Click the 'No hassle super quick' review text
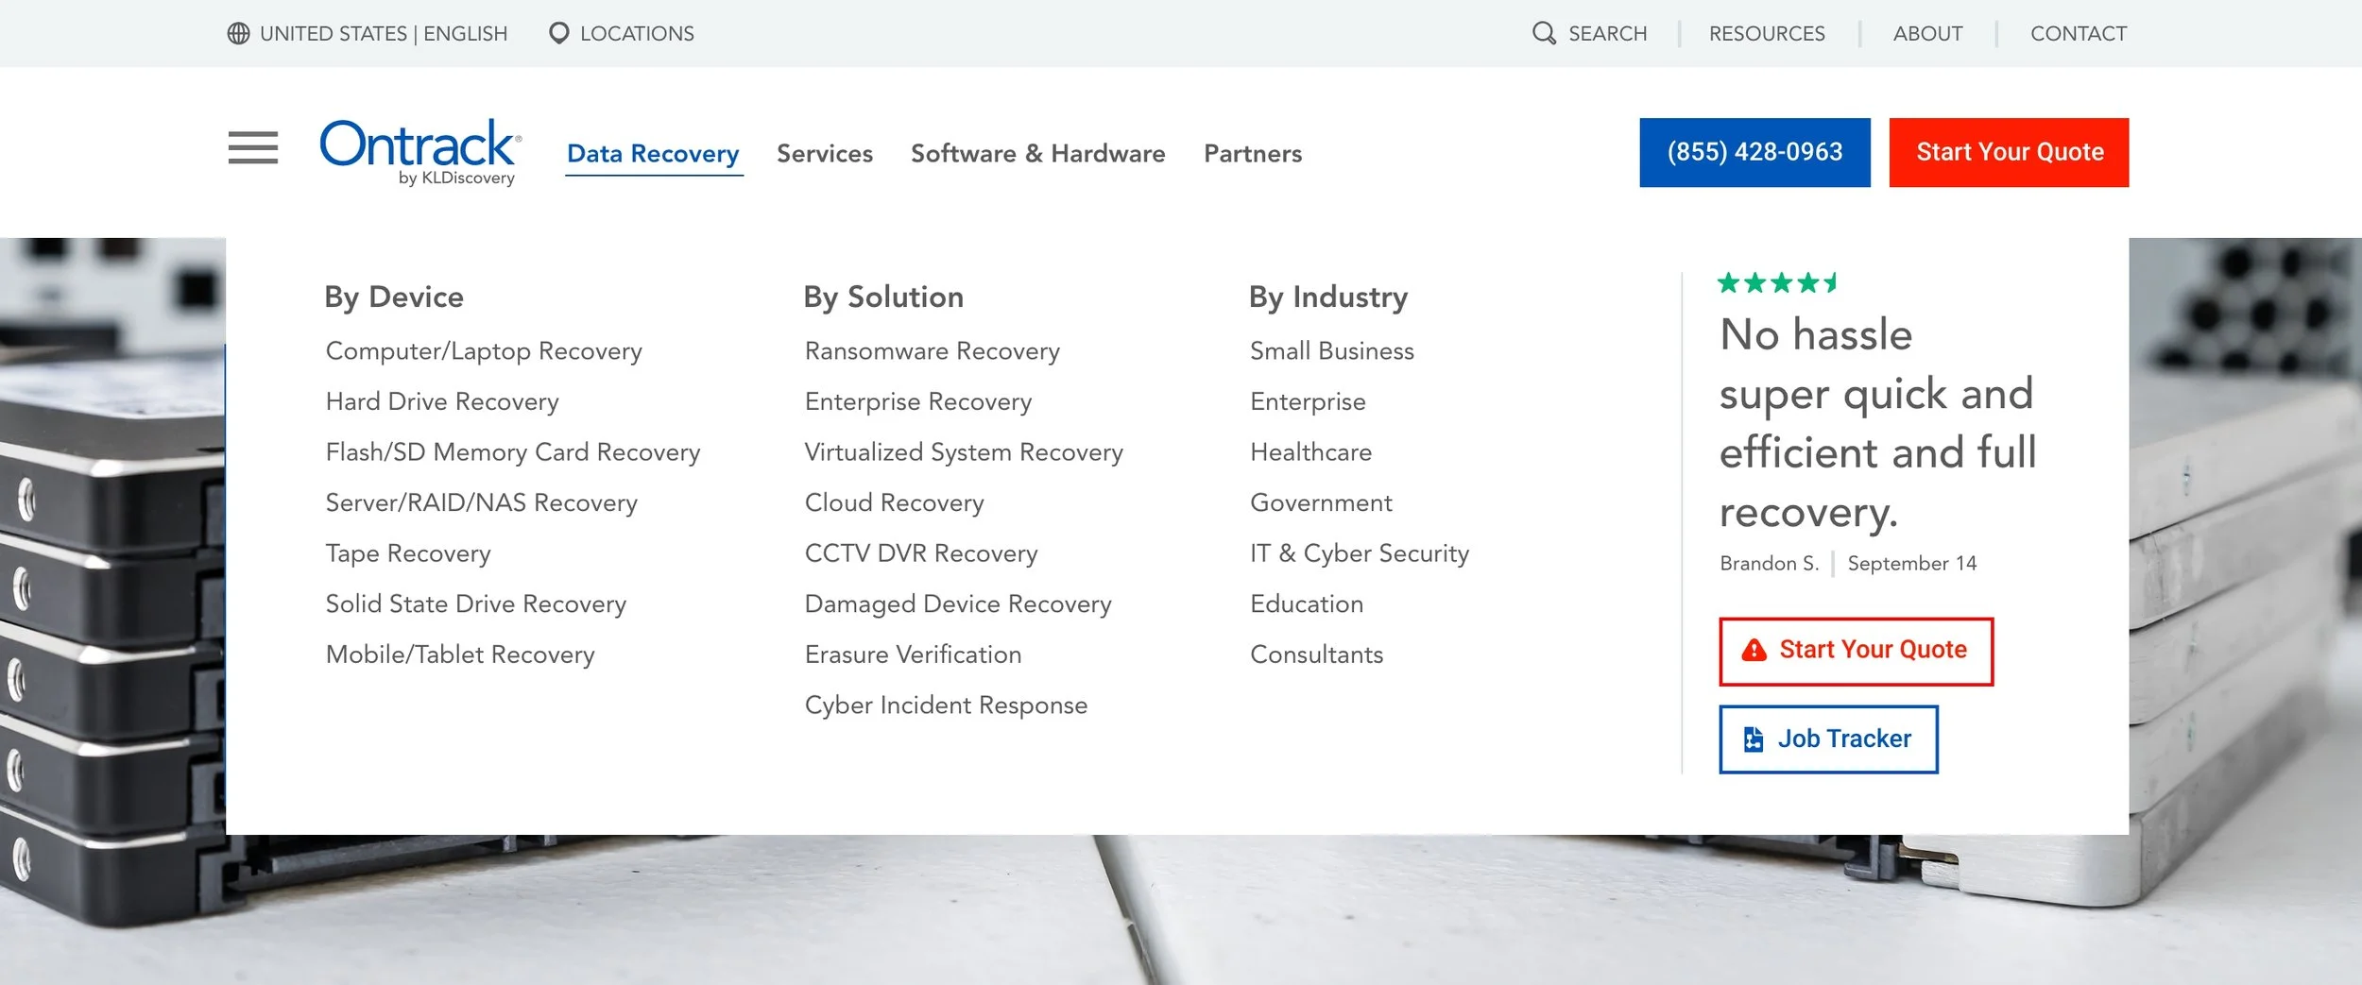The height and width of the screenshot is (985, 2362). point(1878,423)
